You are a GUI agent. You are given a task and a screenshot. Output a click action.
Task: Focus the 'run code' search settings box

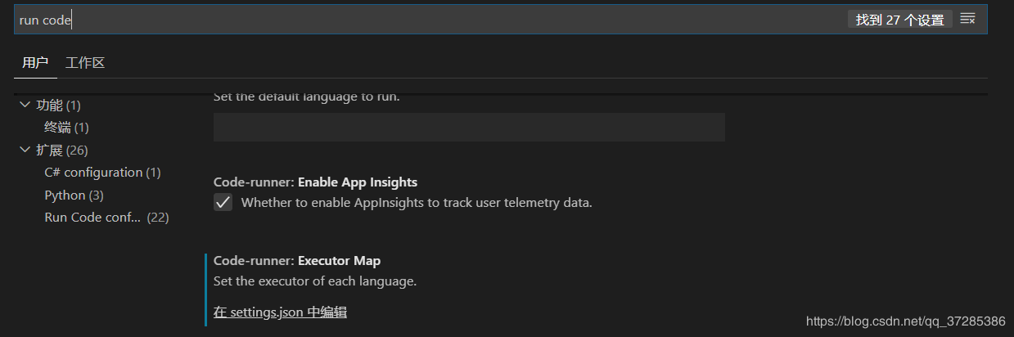[x=426, y=20]
